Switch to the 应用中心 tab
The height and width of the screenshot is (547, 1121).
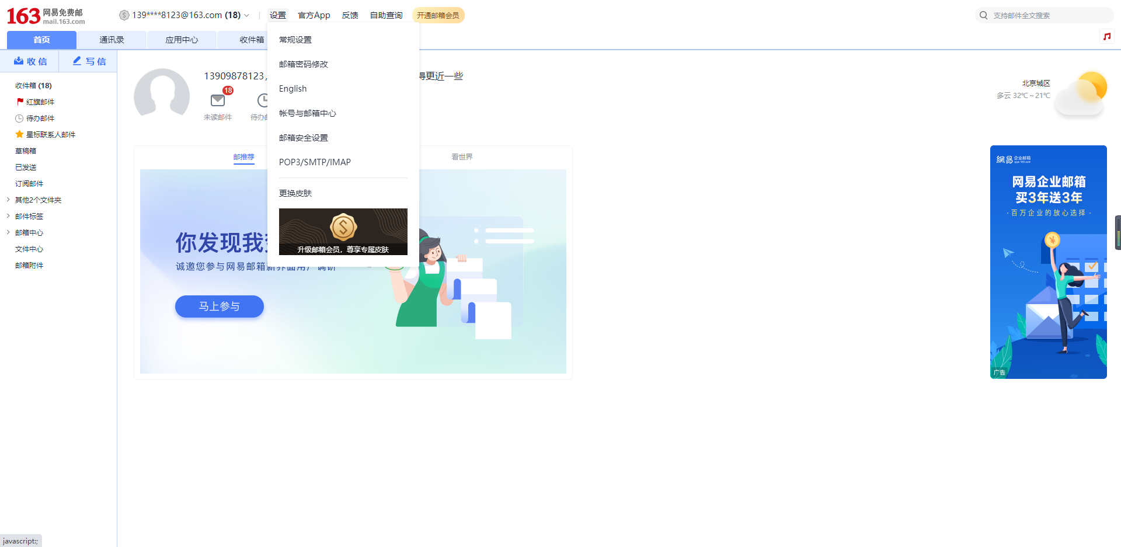tap(182, 40)
